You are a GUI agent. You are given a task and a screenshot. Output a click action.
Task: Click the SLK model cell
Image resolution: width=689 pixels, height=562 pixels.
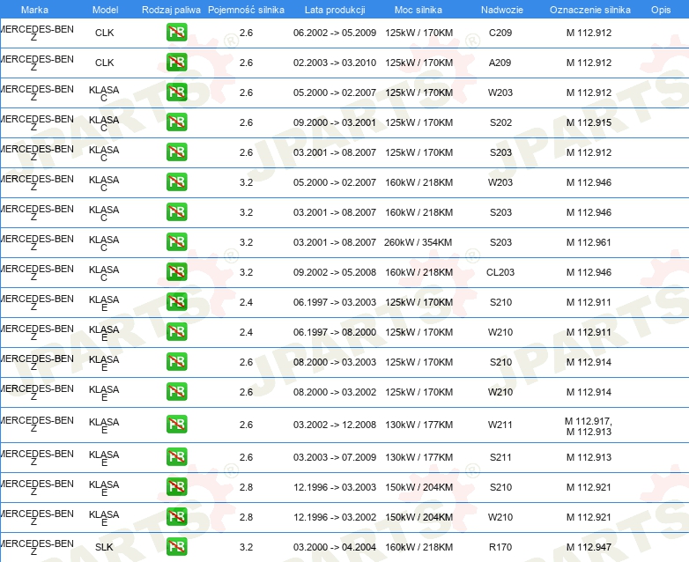[104, 547]
